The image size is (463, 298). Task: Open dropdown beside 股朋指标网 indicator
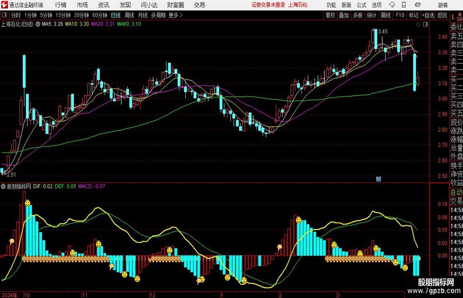(x=3, y=186)
